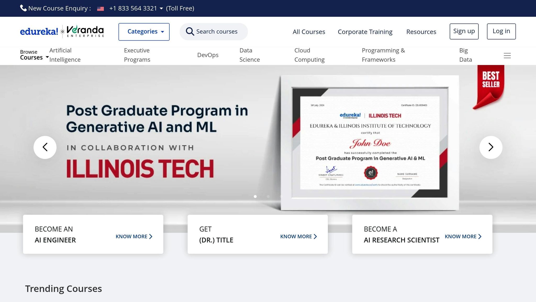Click the Sign up button
This screenshot has width=536, height=302.
click(x=464, y=31)
